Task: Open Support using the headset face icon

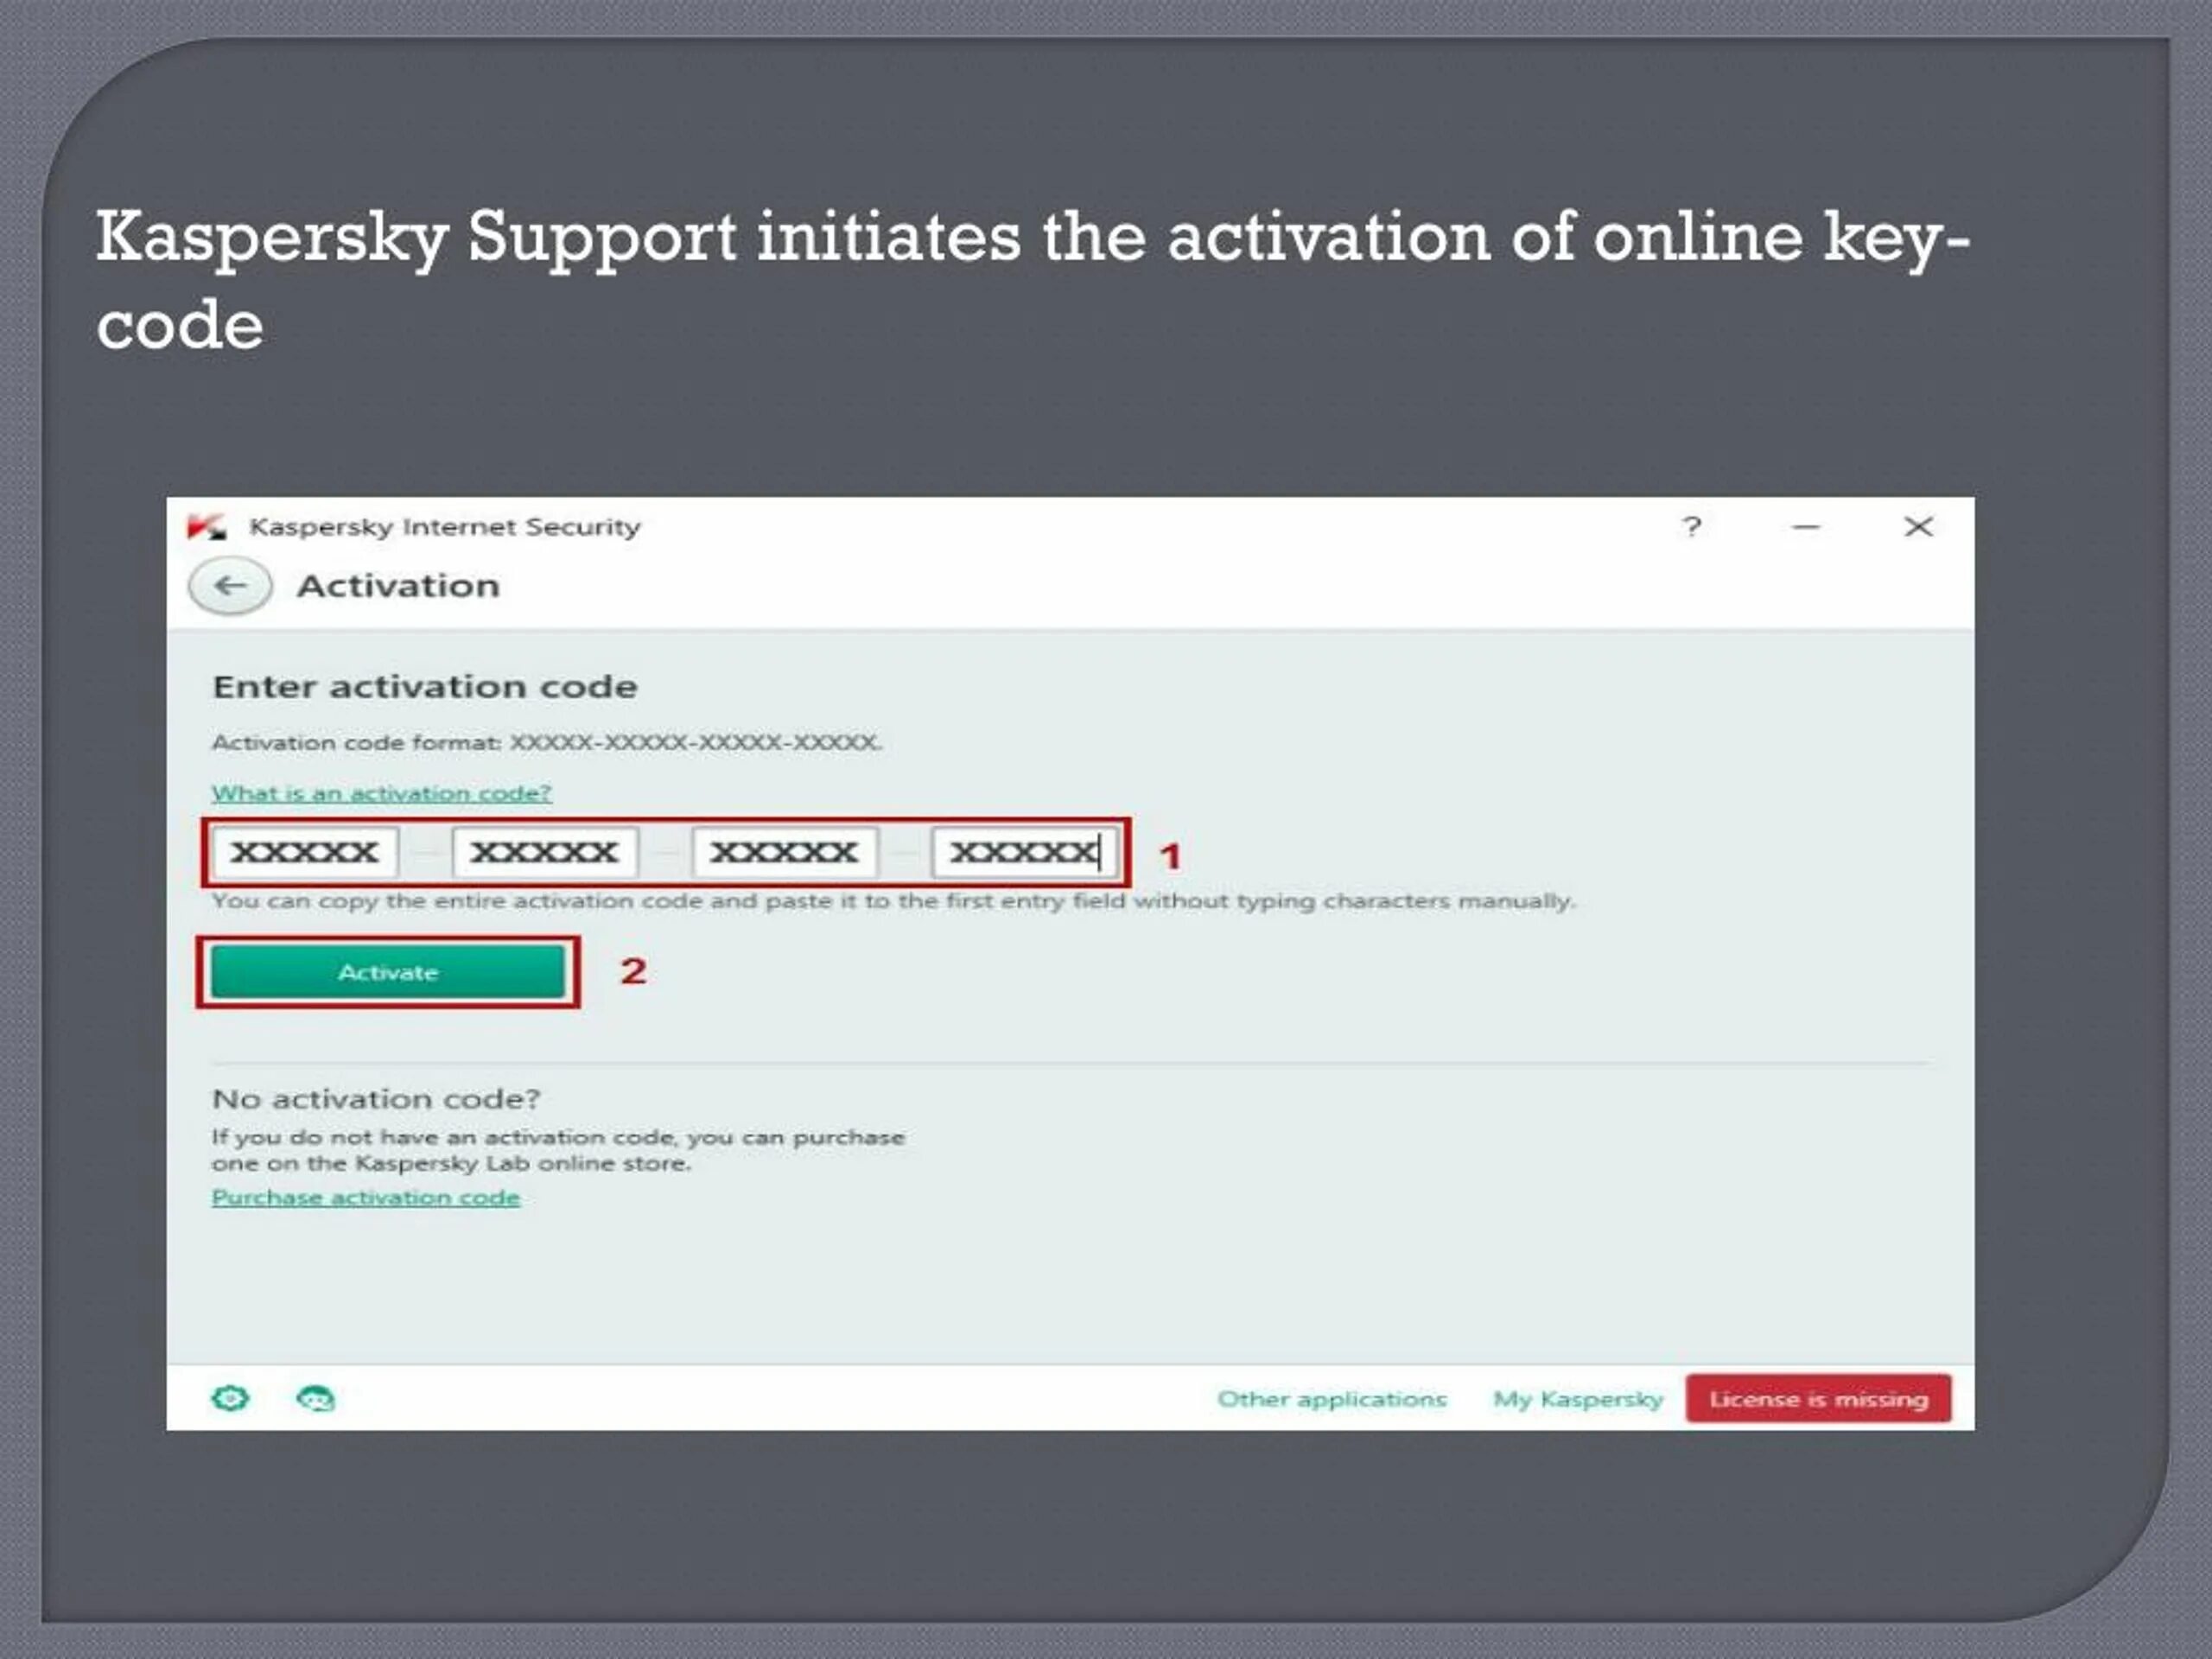Action: pos(316,1398)
